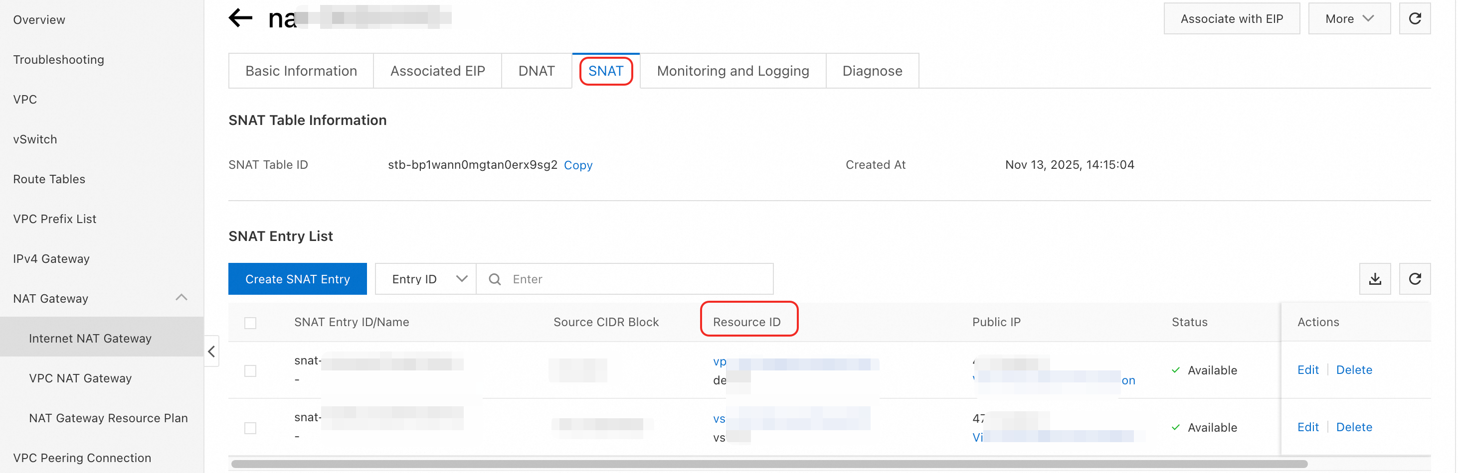Click the back arrow icon

point(240,18)
